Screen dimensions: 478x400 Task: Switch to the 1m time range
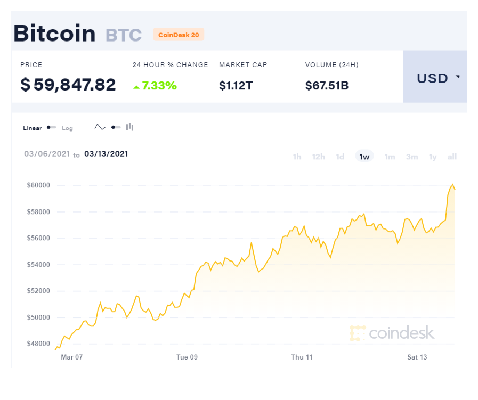coord(390,157)
